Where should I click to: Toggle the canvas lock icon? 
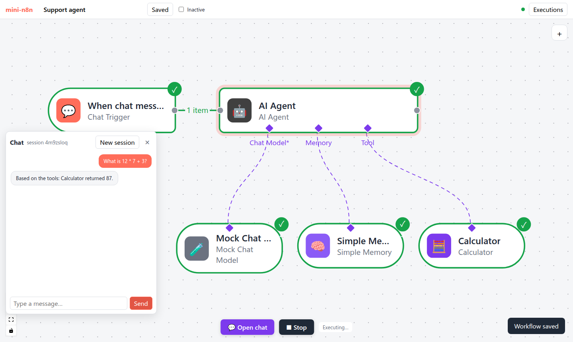point(11,330)
